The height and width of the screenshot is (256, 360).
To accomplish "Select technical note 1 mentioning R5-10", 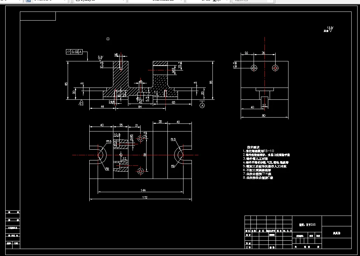I will (258, 151).
